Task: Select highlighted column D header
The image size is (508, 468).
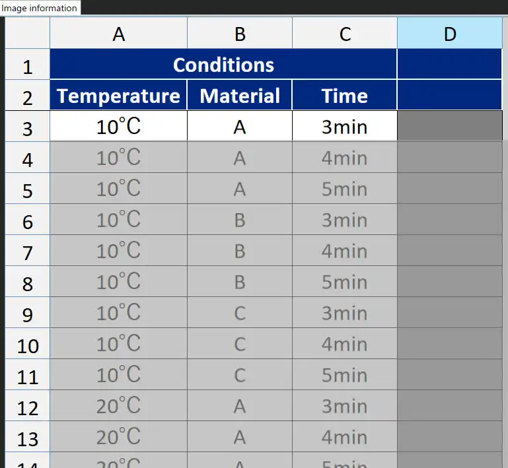Action: coord(450,34)
